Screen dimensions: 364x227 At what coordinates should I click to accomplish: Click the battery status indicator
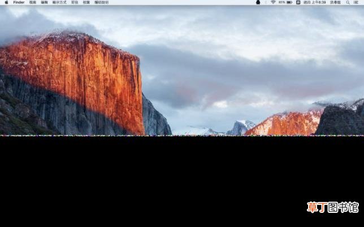tap(285, 2)
